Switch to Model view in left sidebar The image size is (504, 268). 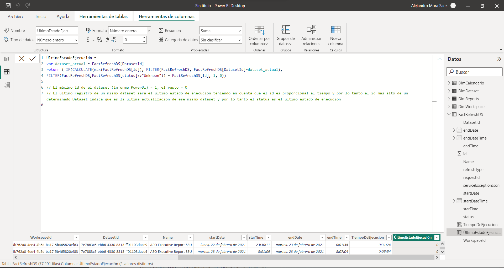(7, 85)
